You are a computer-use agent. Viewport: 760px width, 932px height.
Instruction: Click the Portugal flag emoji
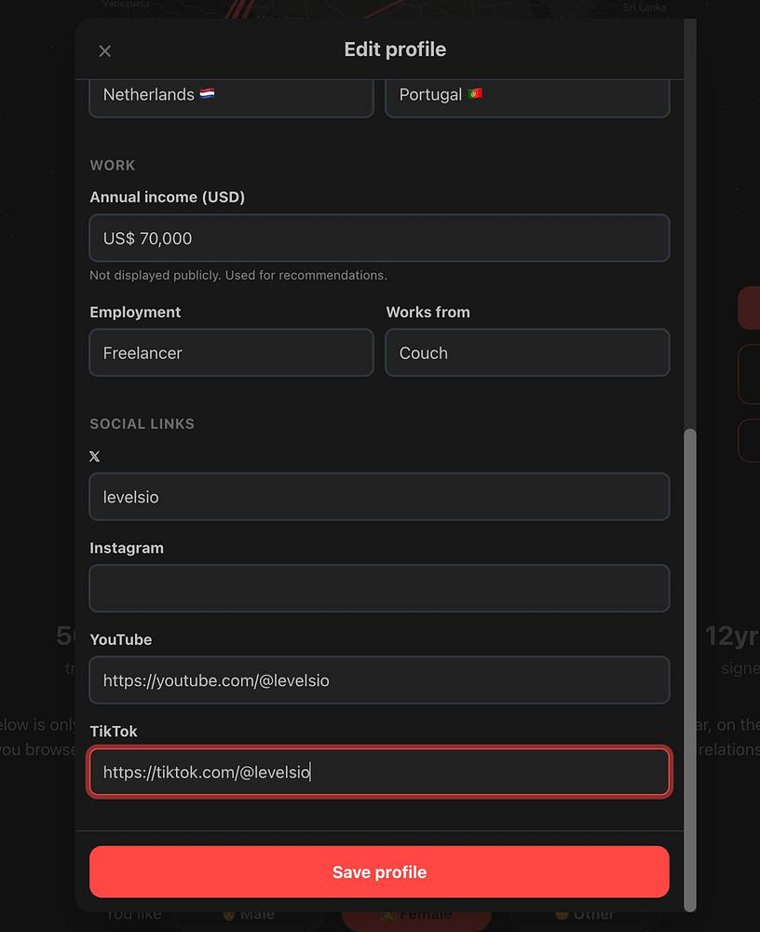475,94
